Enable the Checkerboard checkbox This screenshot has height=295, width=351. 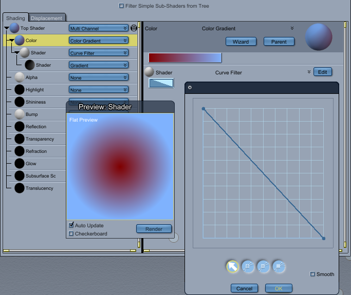tap(71, 233)
